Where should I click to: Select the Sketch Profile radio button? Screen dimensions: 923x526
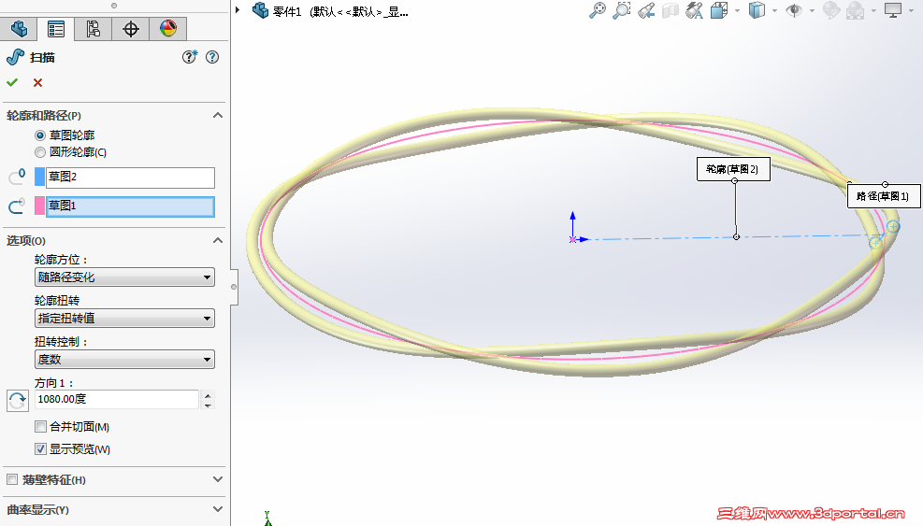point(40,135)
